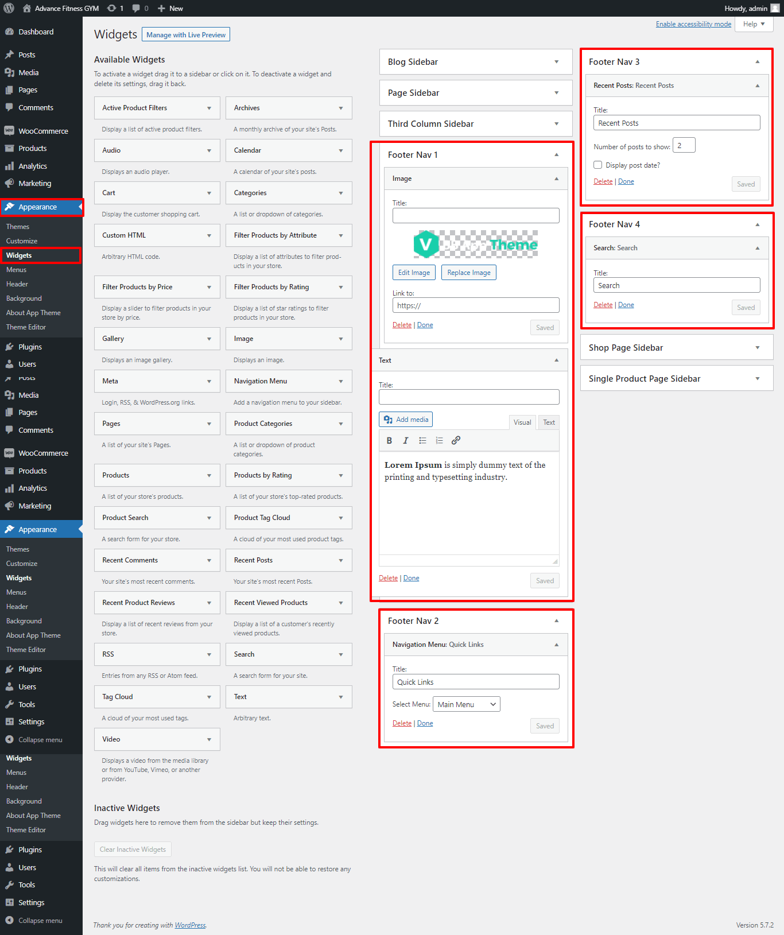The width and height of the screenshot is (784, 935).
Task: Click the updates icon in admin bar
Action: coord(115,8)
